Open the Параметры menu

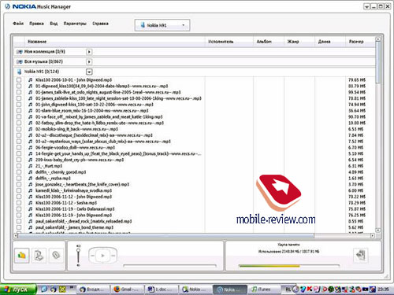[x=75, y=24]
